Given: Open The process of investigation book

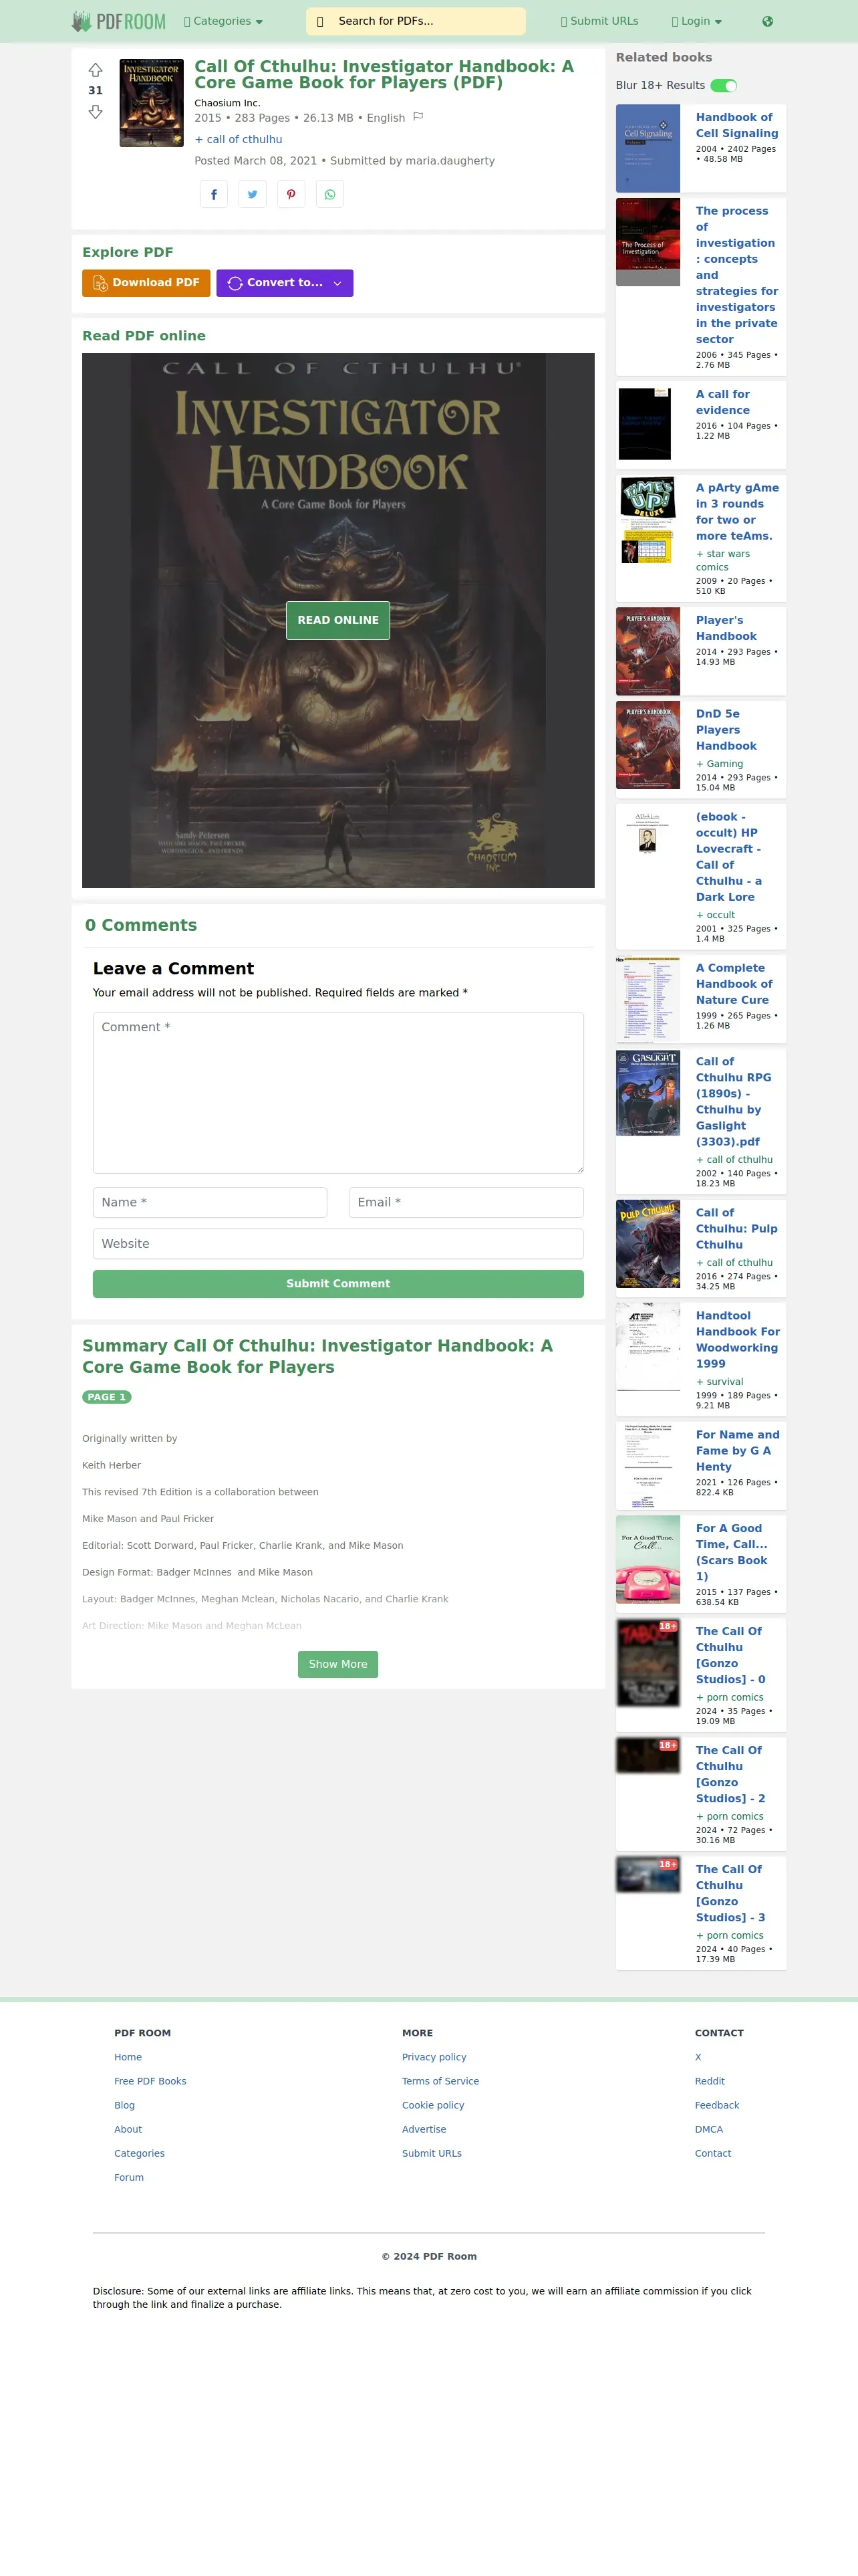Looking at the screenshot, I should tap(736, 275).
